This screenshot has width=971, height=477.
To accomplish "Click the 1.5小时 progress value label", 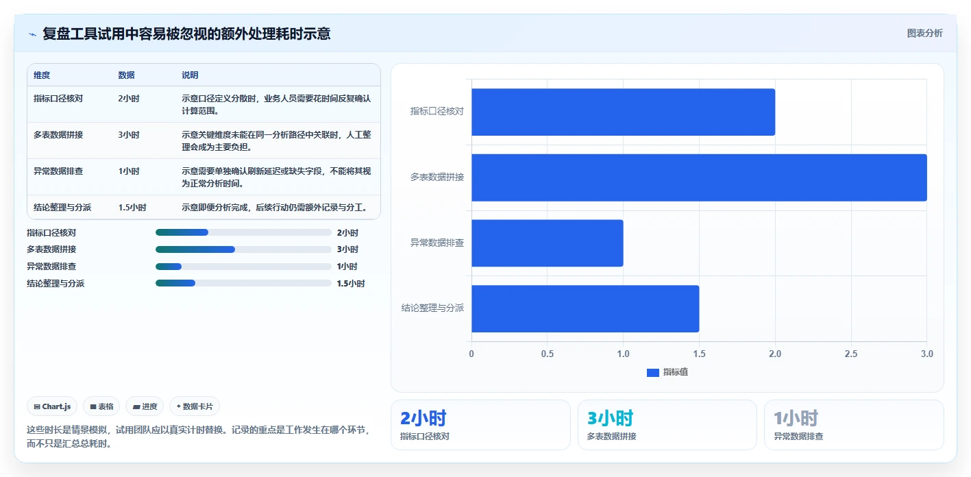I will point(351,284).
